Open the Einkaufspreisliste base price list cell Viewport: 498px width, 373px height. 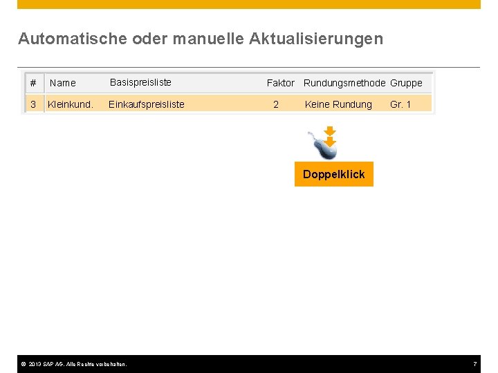point(147,104)
